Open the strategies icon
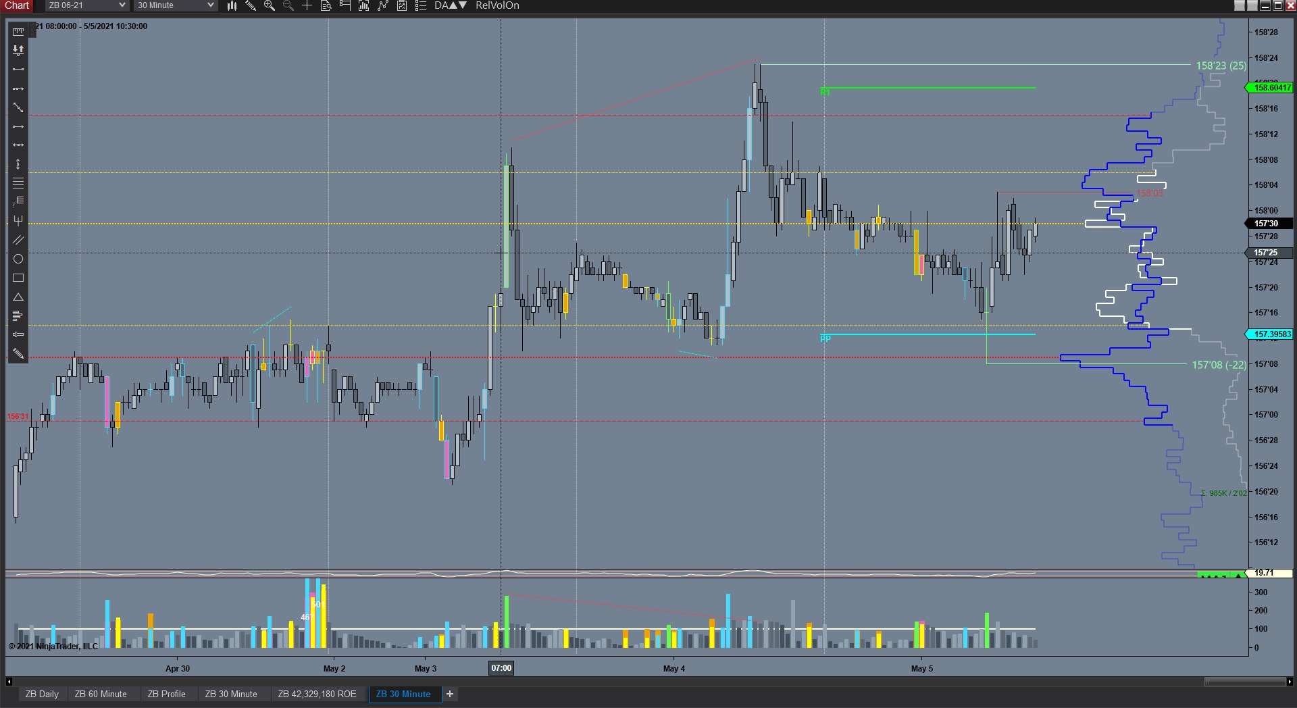1297x708 pixels. [x=402, y=5]
